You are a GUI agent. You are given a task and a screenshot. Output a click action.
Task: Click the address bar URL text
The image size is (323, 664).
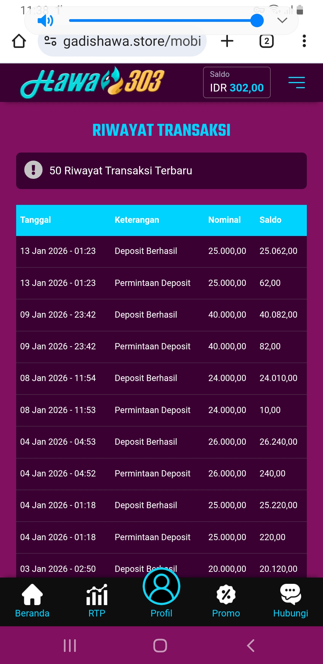point(132,41)
